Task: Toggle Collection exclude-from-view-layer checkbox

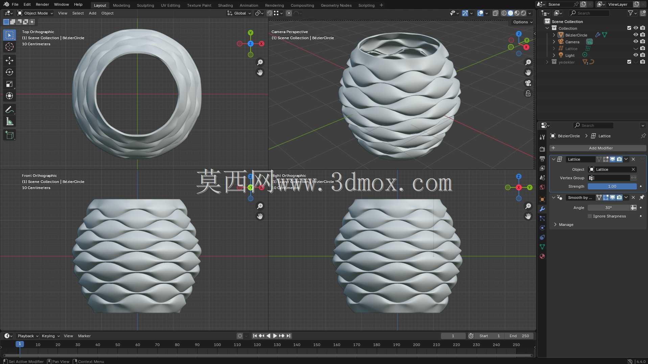Action: [x=629, y=28]
